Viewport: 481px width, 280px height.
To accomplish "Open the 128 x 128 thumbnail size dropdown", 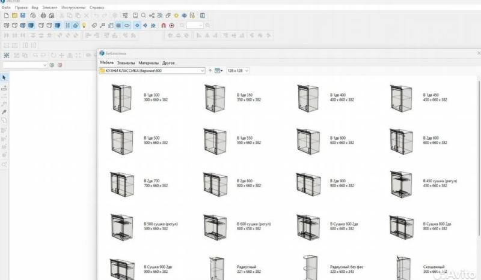I will tap(238, 71).
